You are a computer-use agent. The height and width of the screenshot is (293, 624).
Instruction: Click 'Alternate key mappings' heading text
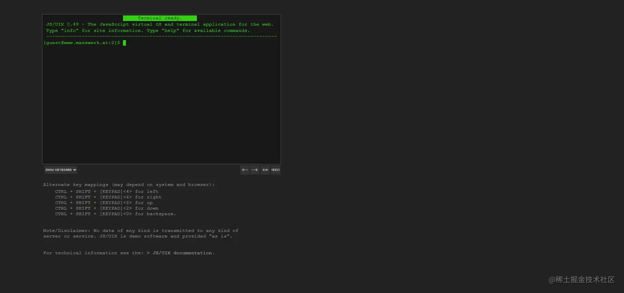[x=129, y=185]
